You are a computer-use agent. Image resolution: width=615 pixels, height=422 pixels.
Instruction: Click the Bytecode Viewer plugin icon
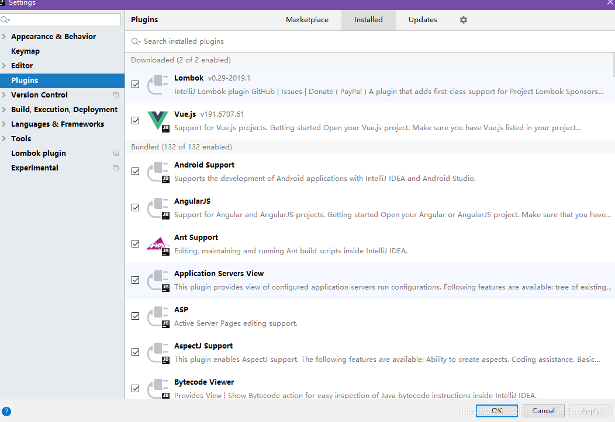point(158,388)
